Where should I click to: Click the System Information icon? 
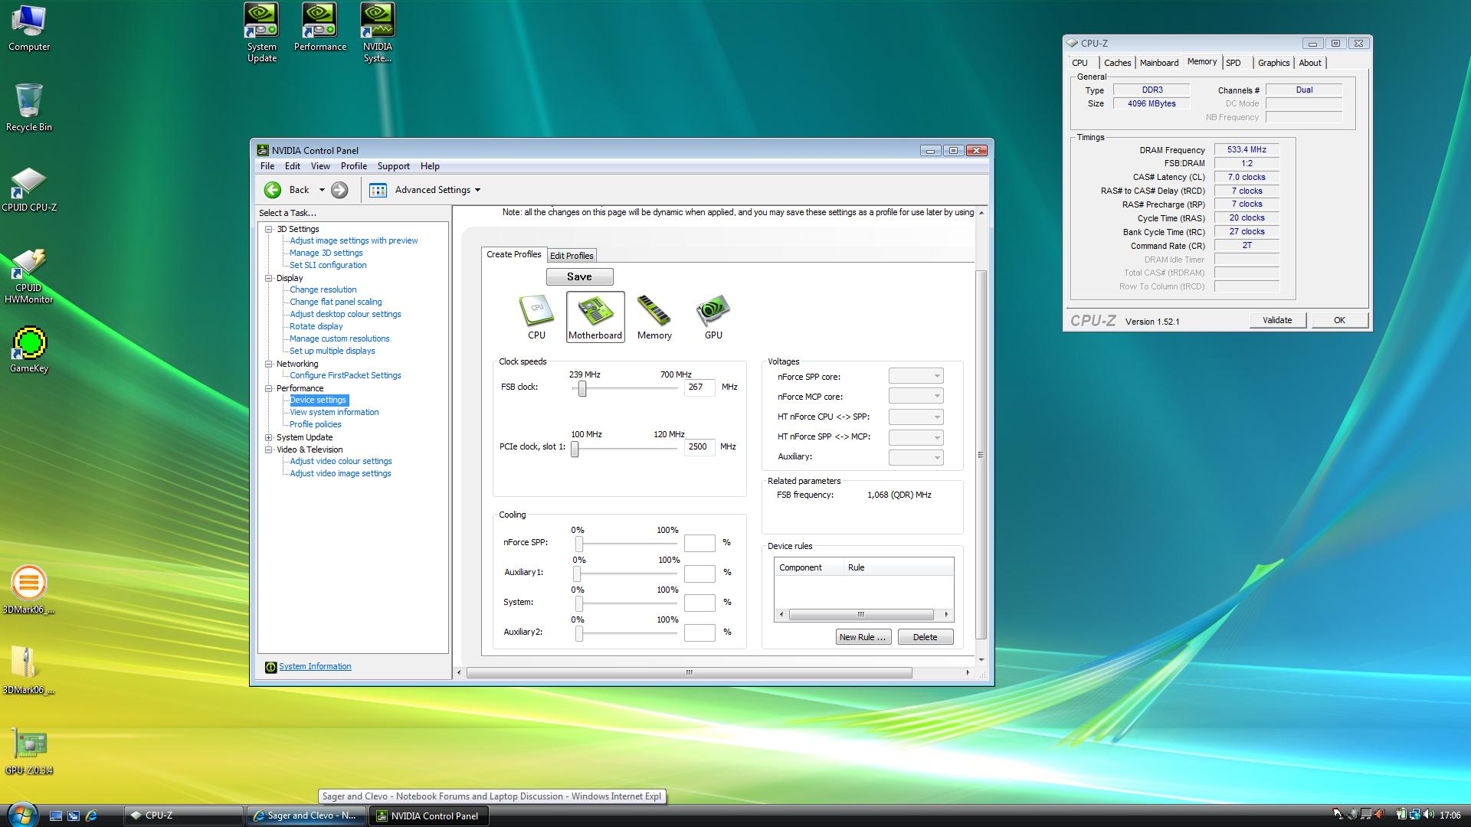[270, 667]
